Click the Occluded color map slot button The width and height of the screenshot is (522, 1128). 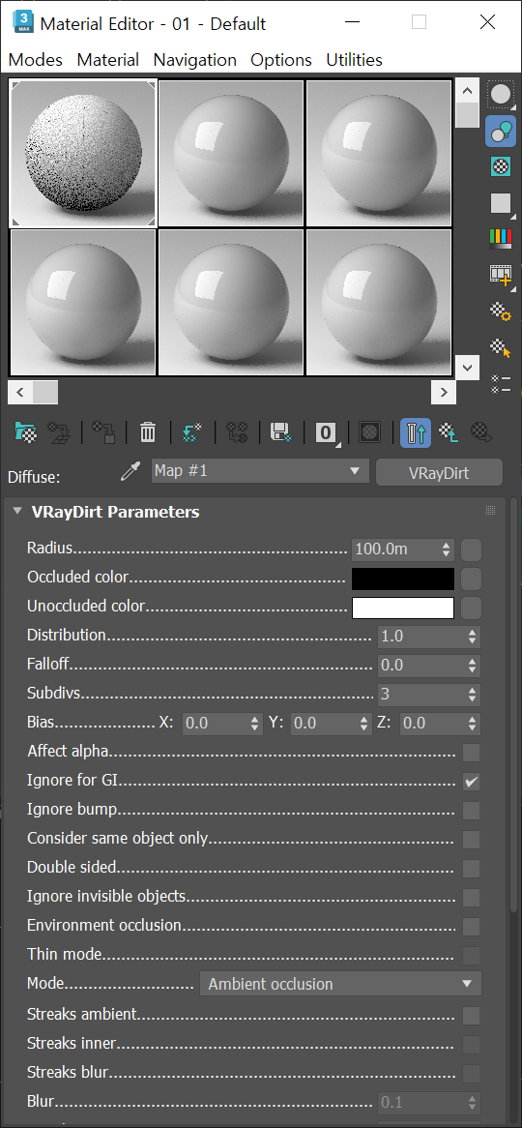(471, 579)
